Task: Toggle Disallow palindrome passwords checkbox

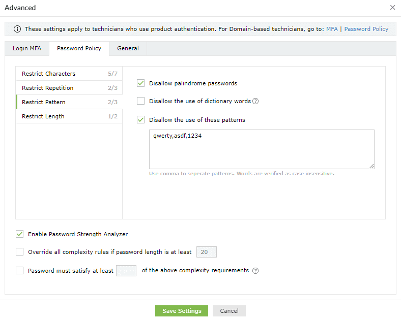Action: point(141,83)
